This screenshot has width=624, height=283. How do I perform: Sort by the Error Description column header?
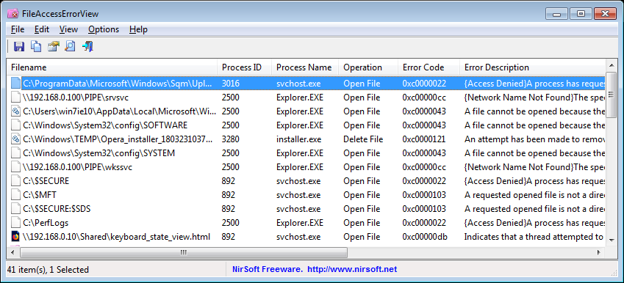(x=532, y=67)
